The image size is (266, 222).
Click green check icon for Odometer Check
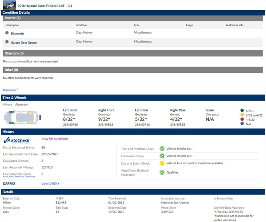[x=162, y=156]
